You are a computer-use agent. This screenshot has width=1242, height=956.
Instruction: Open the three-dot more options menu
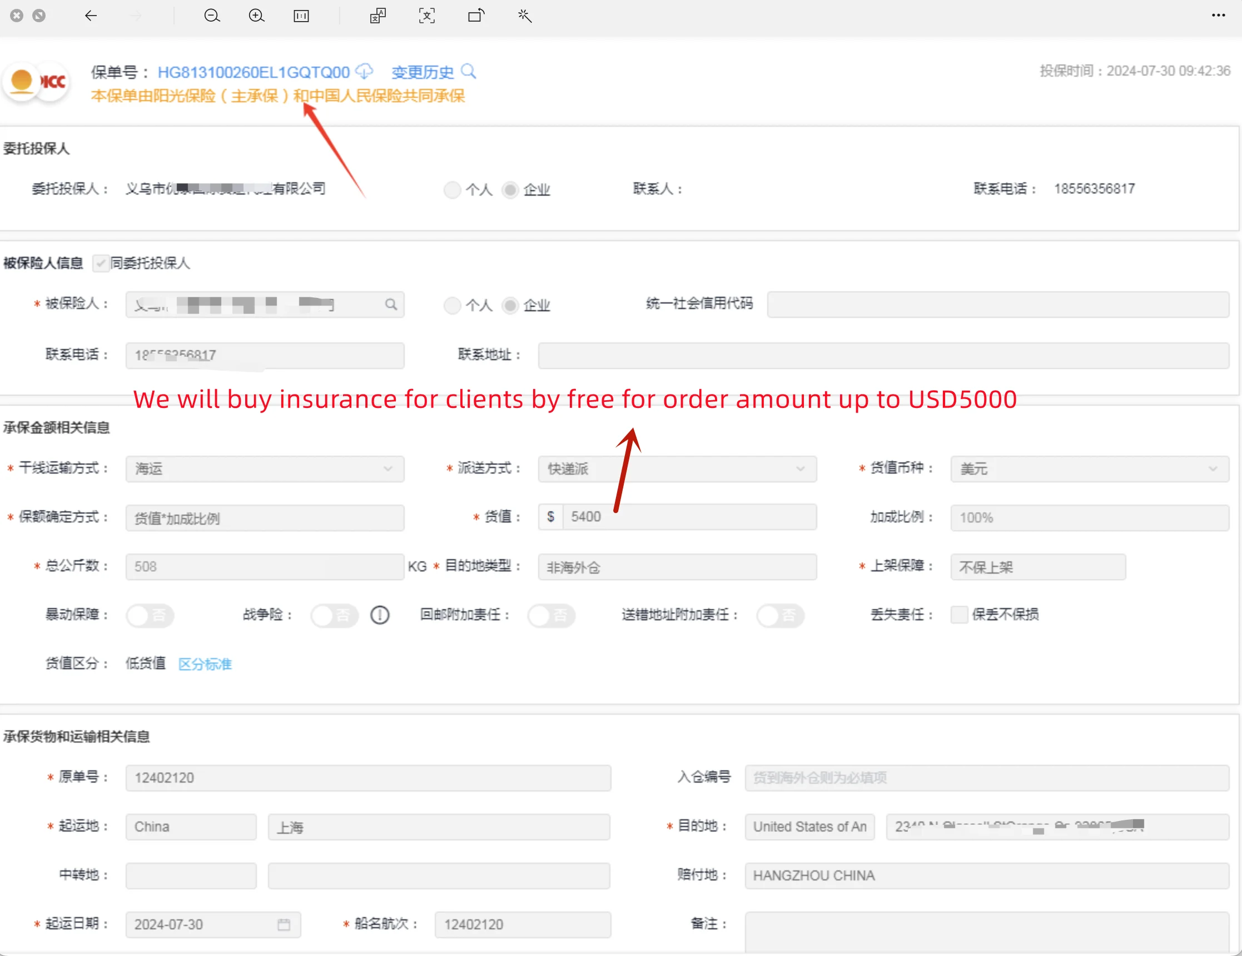1218,16
